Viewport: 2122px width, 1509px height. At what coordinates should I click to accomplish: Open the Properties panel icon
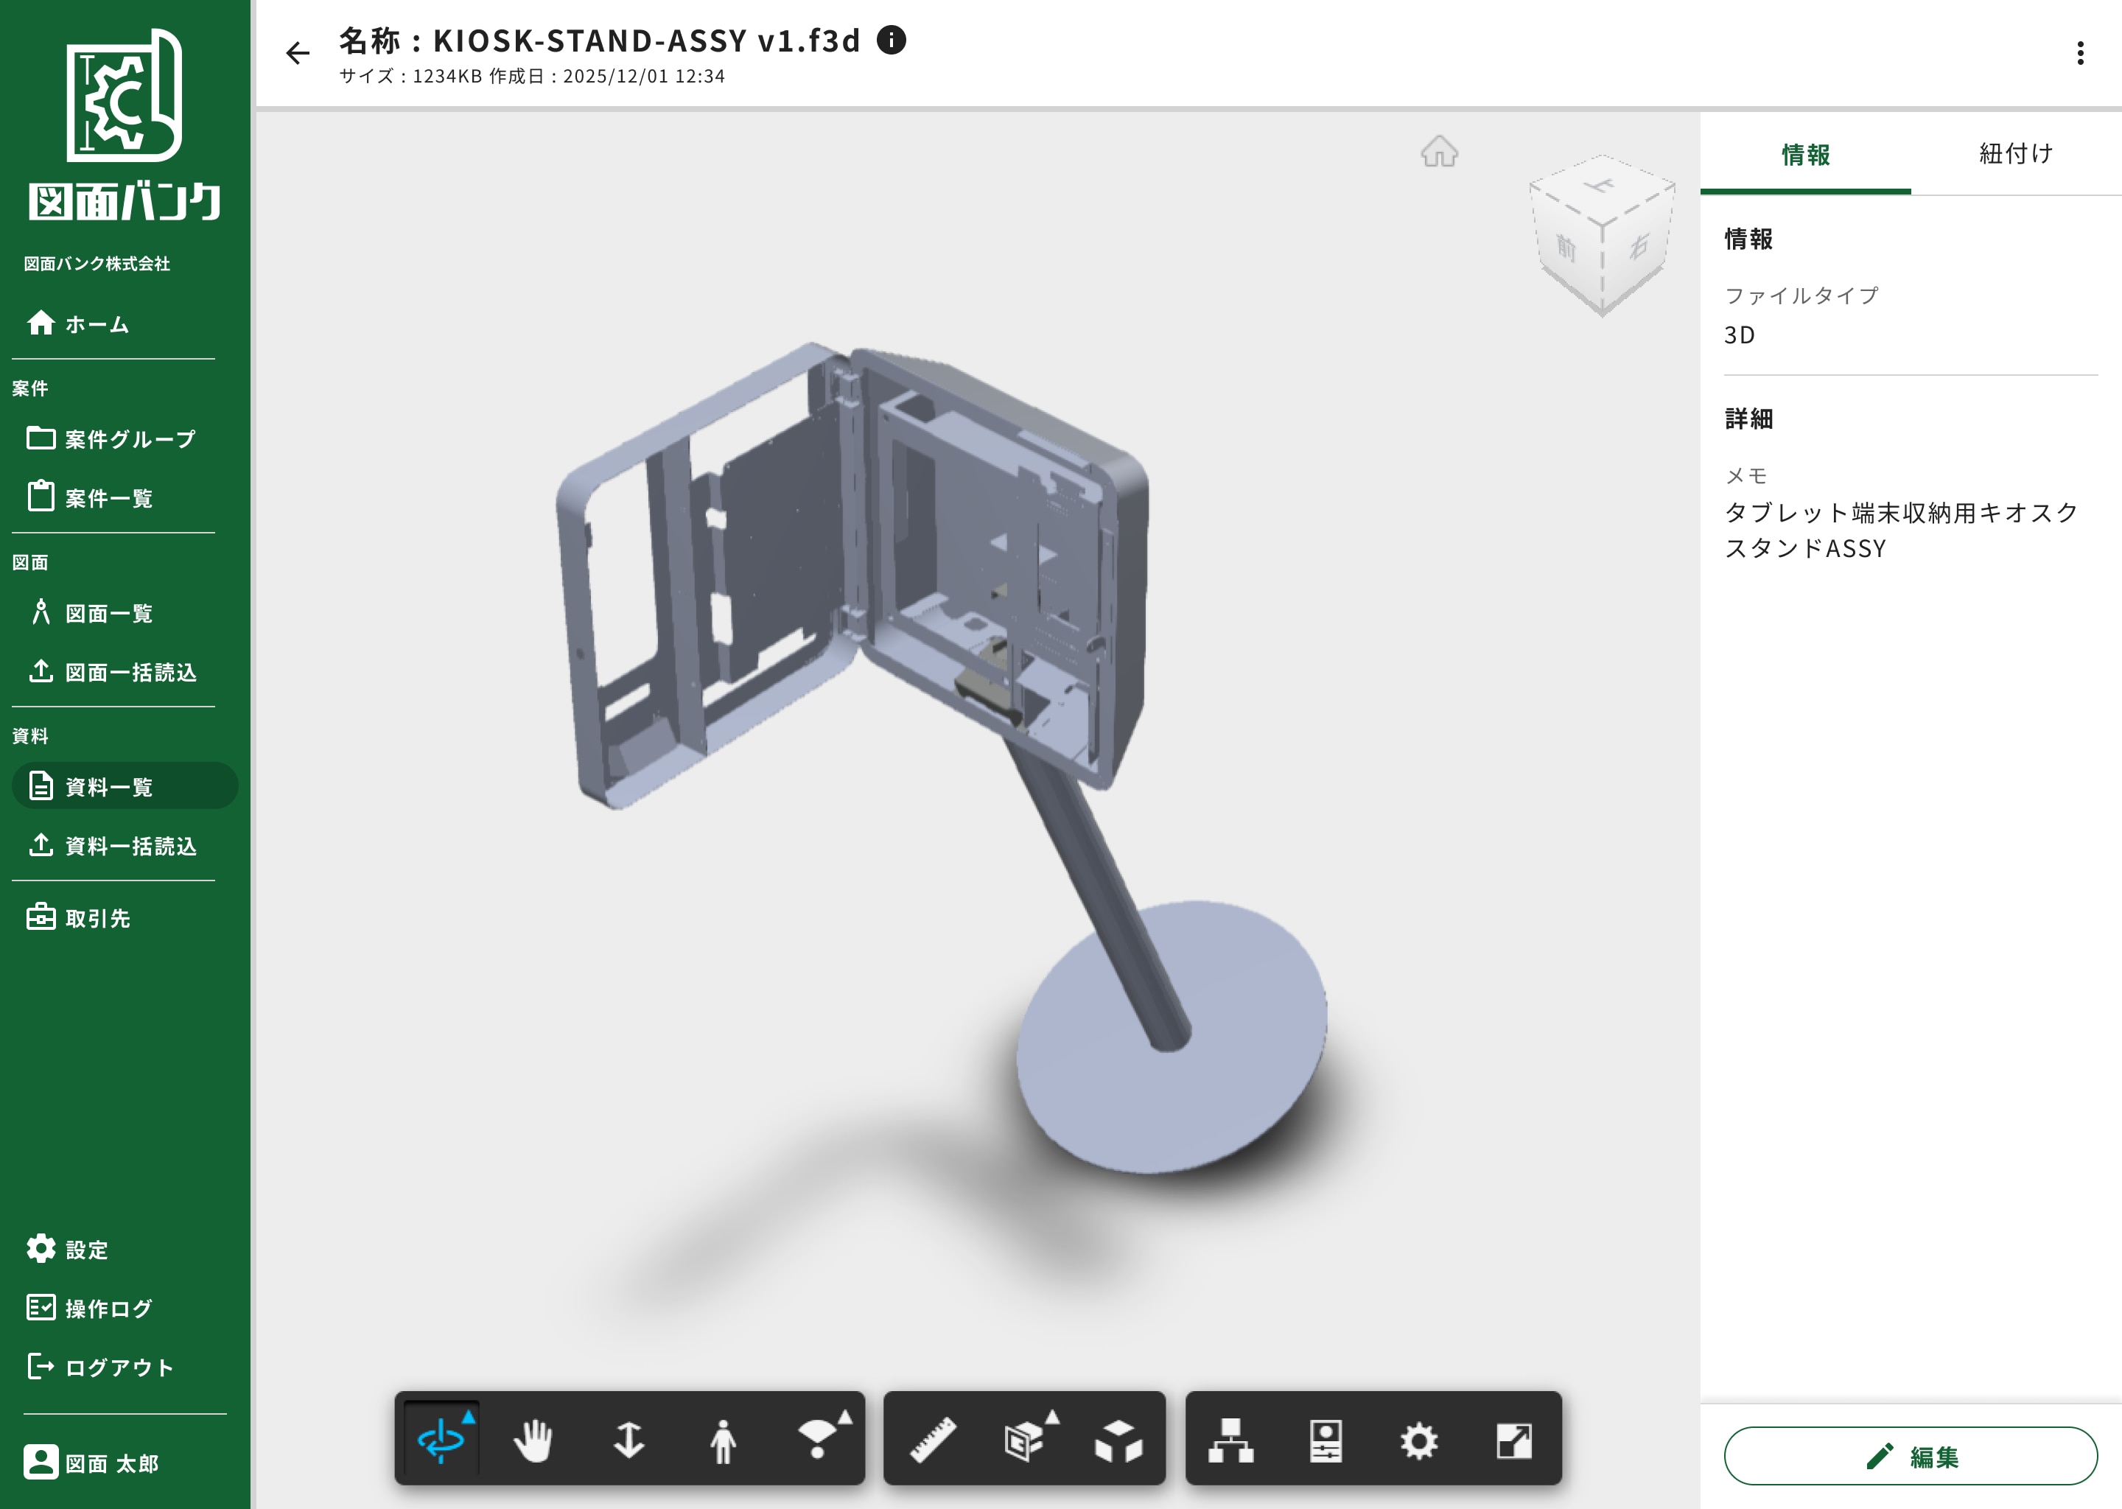coord(1326,1440)
